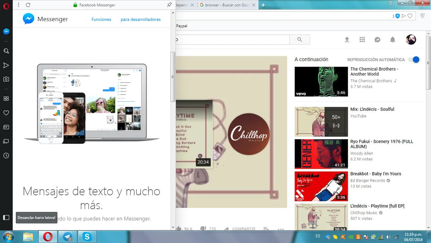
Task: Open the Windows Start button
Action: click(9, 237)
